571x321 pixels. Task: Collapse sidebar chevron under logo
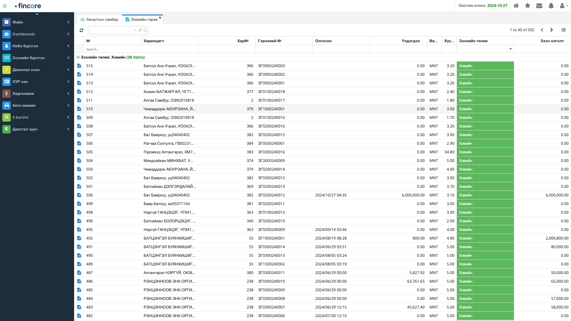[37, 14]
